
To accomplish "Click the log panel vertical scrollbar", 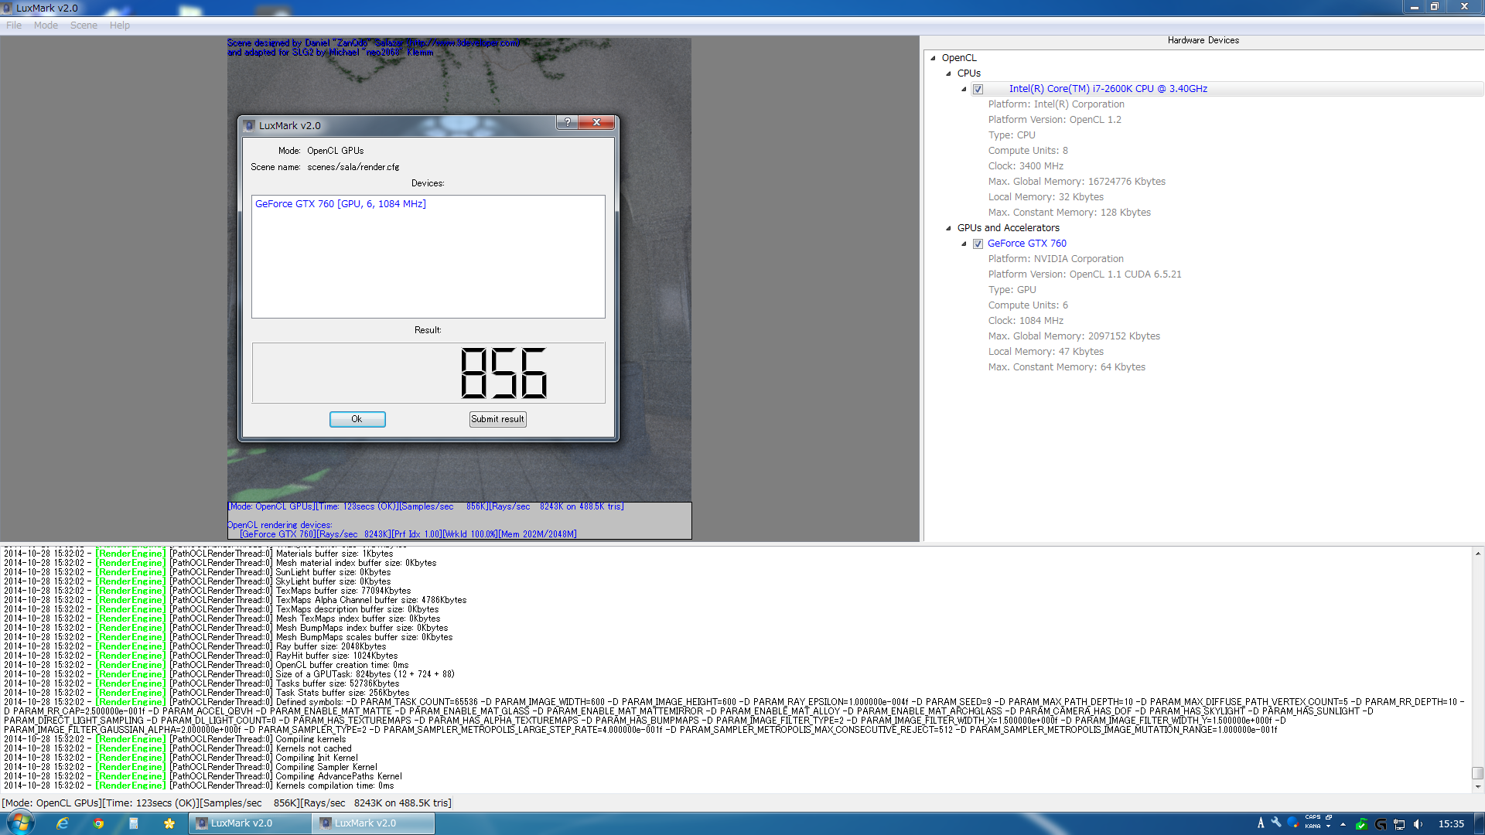I will (x=1477, y=773).
